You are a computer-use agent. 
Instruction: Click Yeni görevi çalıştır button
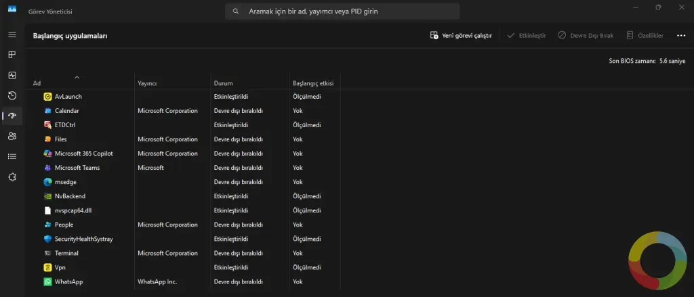[x=461, y=35]
